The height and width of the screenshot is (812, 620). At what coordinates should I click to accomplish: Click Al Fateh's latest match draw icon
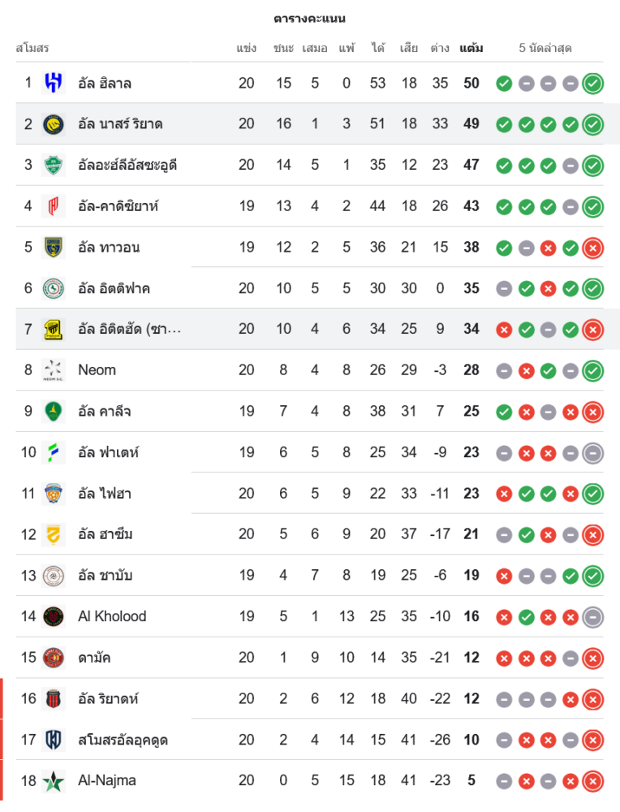(592, 452)
